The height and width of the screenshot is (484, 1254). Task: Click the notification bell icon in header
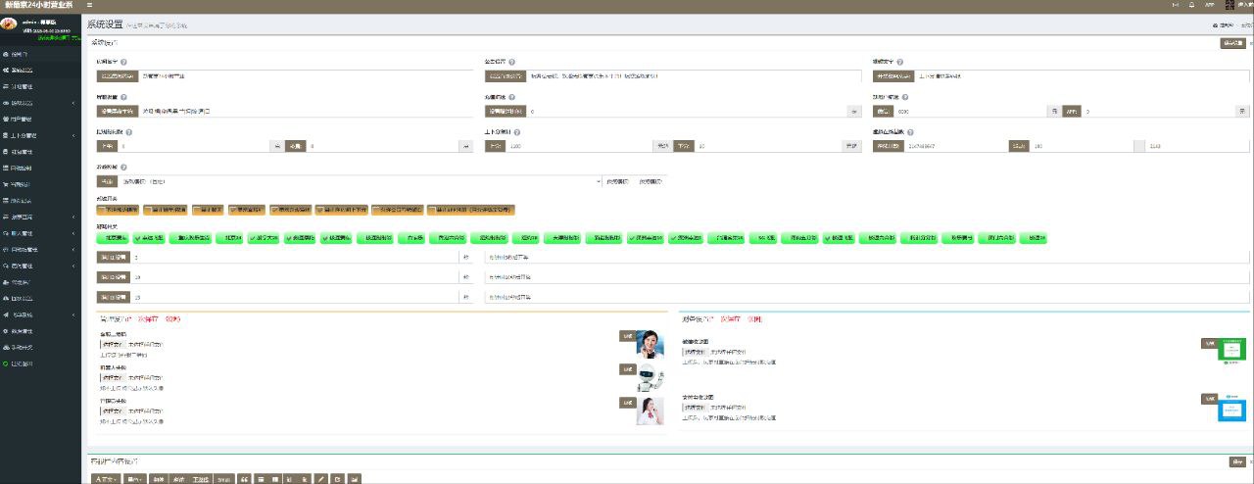click(1190, 6)
